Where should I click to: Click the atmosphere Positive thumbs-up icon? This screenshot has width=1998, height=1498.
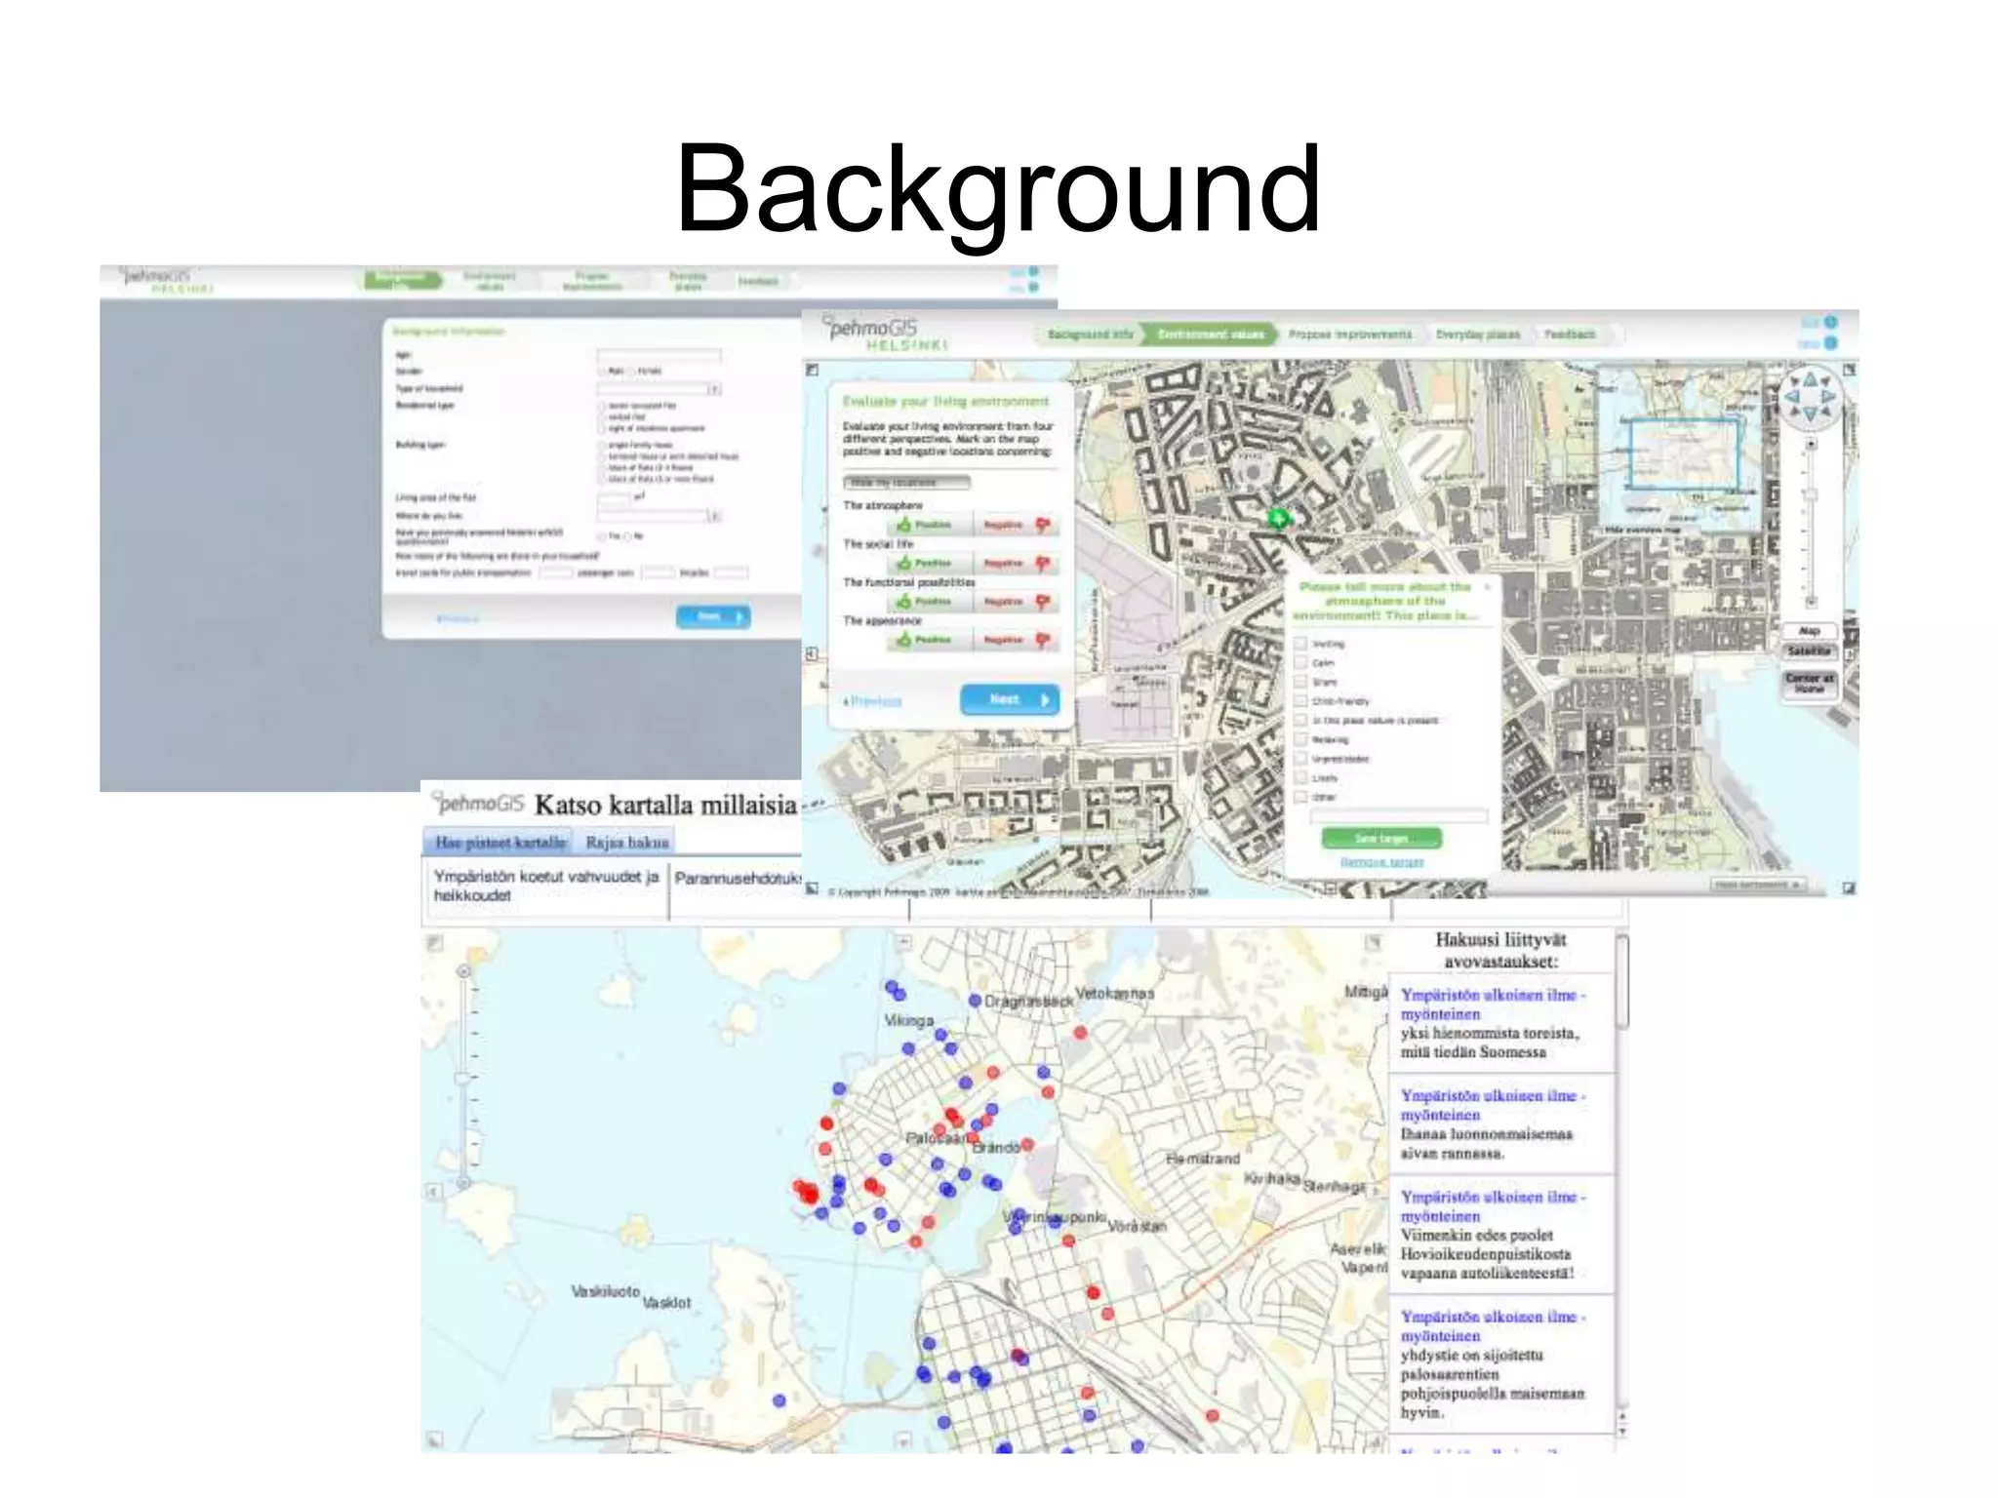point(904,525)
